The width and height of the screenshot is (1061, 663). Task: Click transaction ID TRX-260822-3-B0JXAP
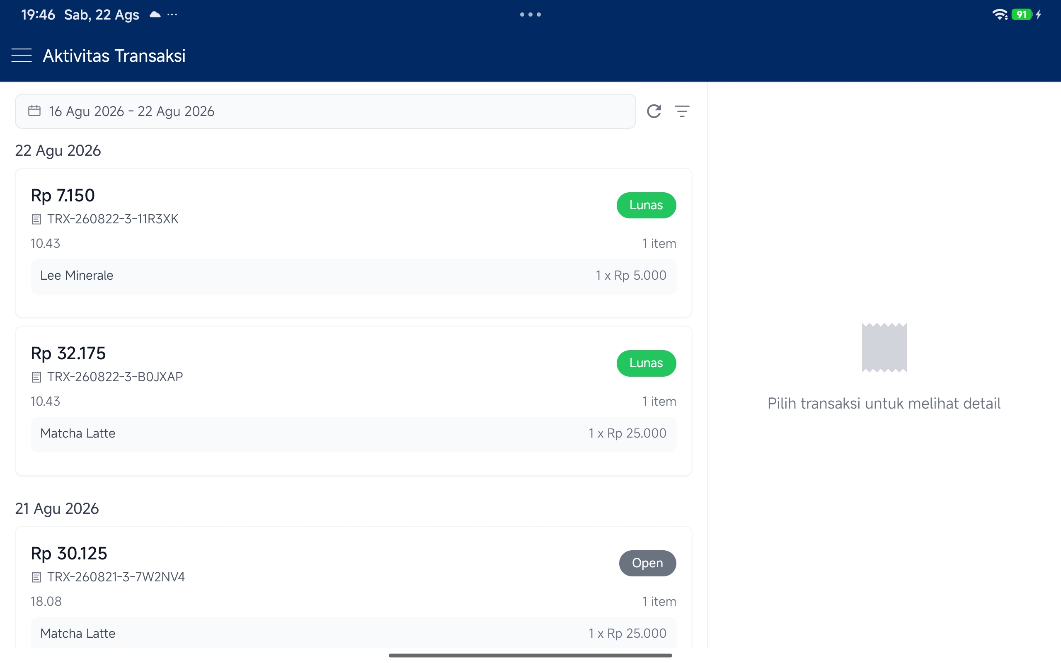tap(115, 377)
